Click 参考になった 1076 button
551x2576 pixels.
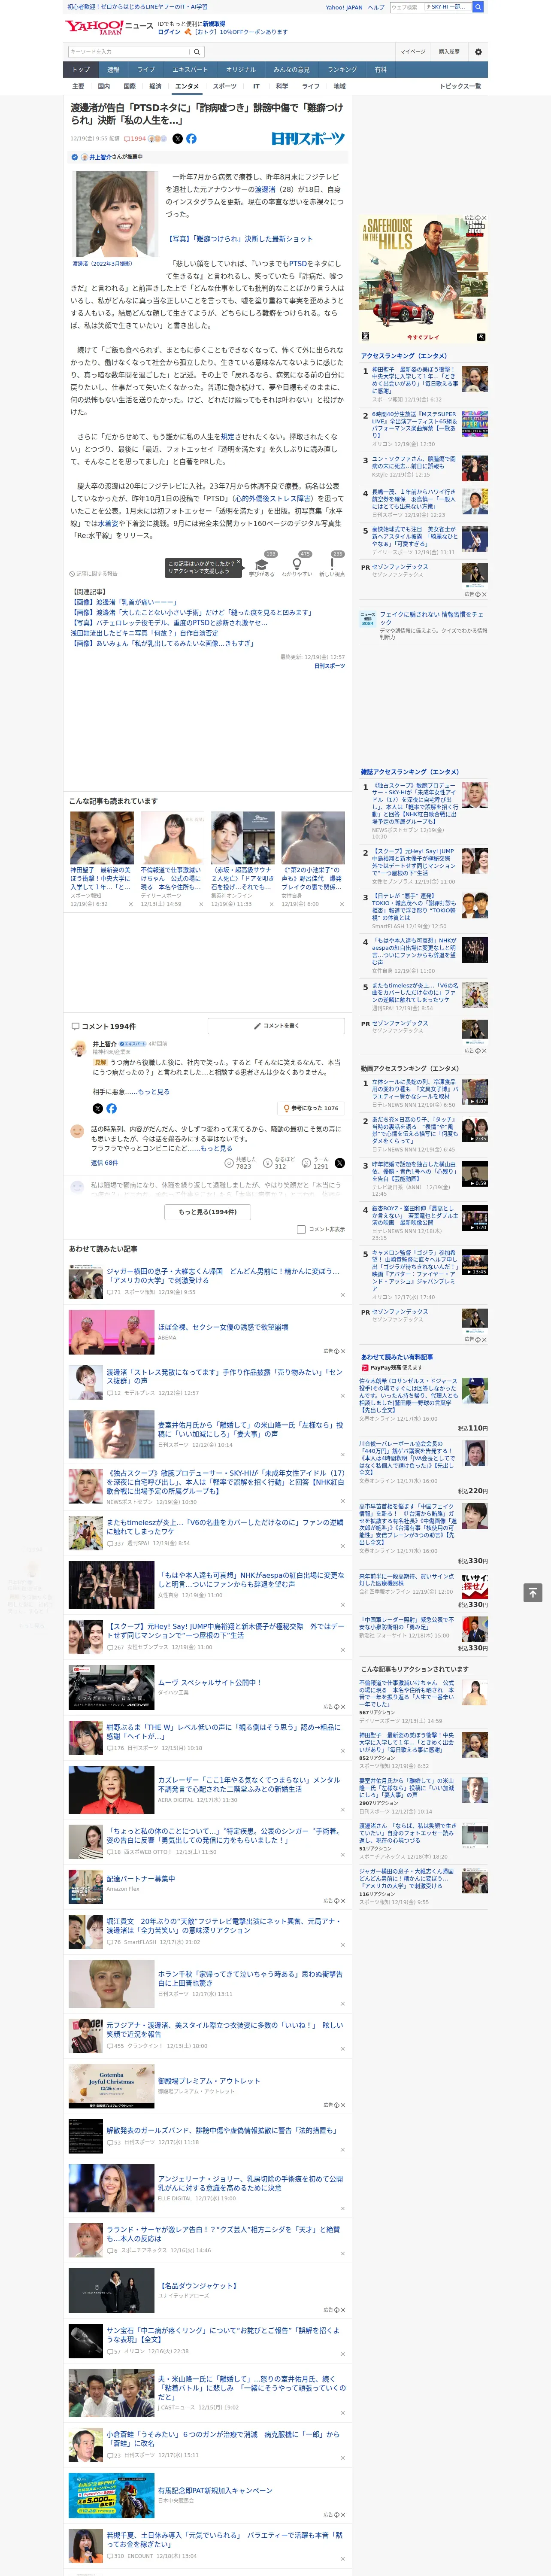coord(311,1108)
